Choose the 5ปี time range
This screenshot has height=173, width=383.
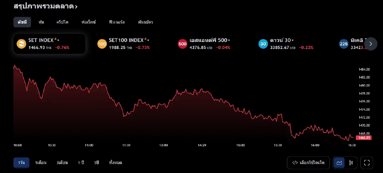point(97,163)
